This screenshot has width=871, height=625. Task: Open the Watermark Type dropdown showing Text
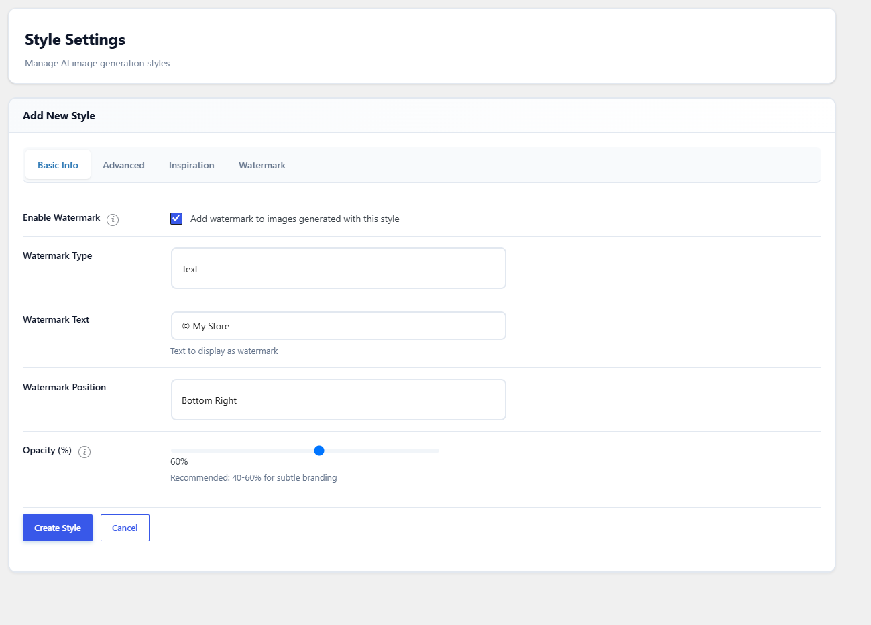339,268
